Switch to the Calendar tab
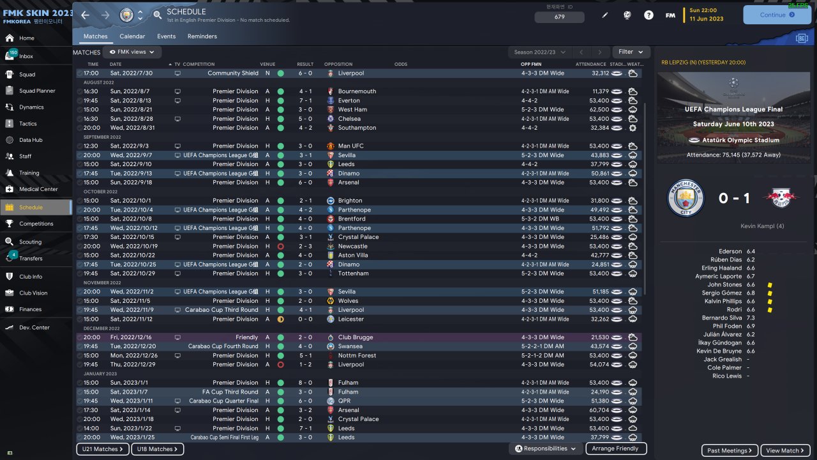 tap(132, 36)
